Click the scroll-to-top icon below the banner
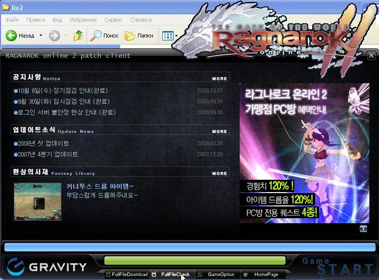The height and width of the screenshot is (280, 379). [363, 228]
